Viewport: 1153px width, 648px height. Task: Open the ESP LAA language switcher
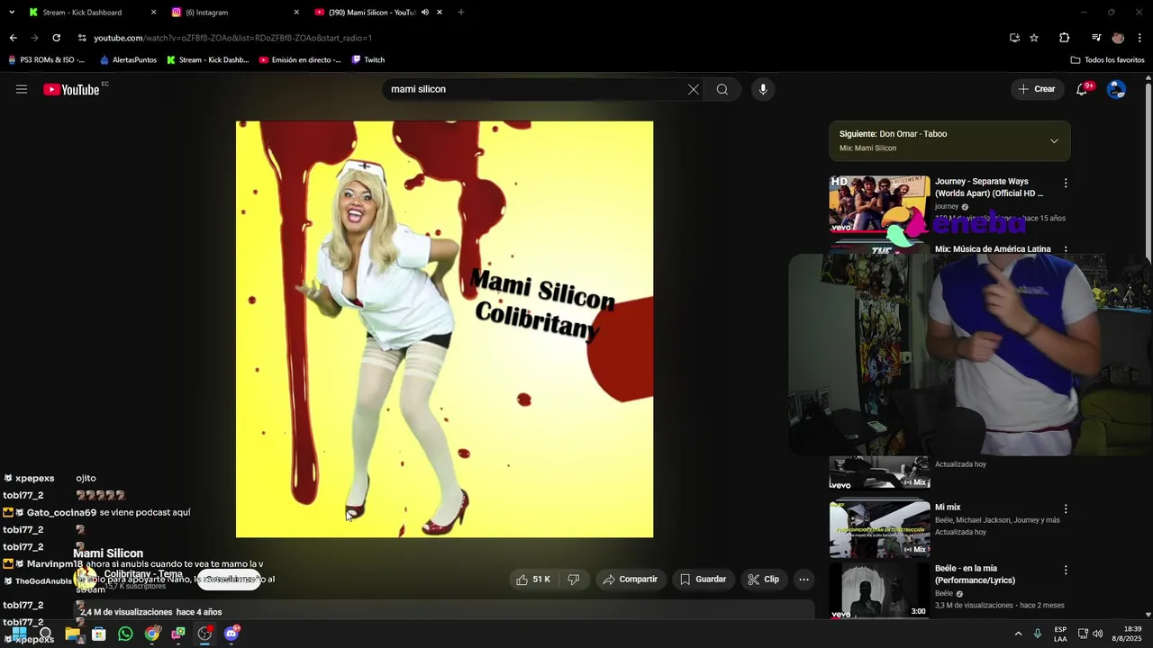(1060, 634)
